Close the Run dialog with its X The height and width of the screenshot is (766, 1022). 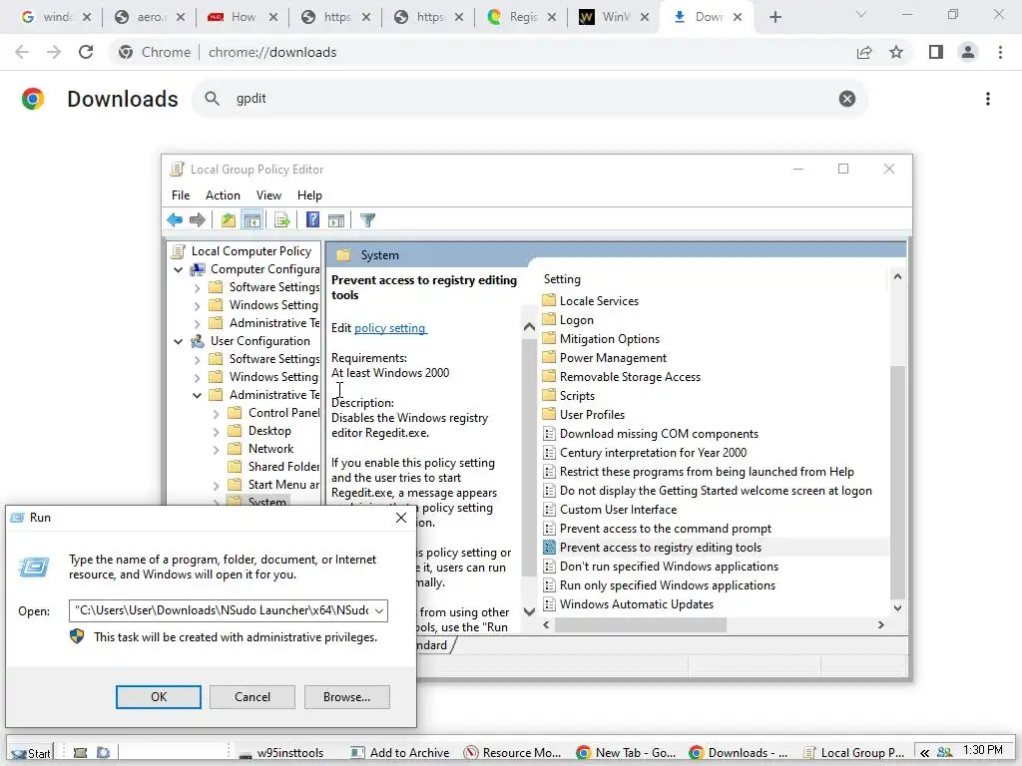[x=401, y=518]
